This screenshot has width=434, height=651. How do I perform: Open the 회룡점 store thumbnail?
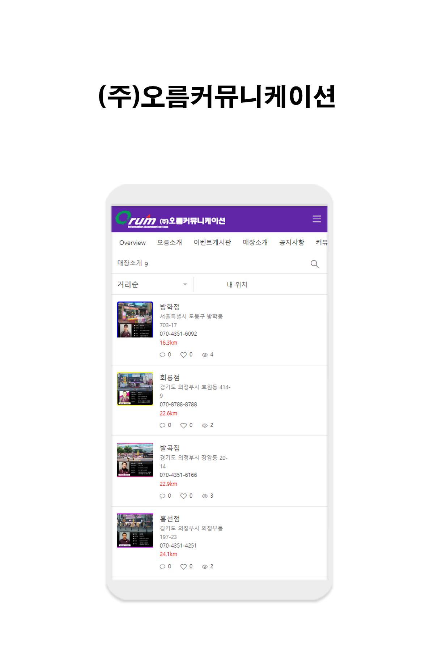(135, 389)
